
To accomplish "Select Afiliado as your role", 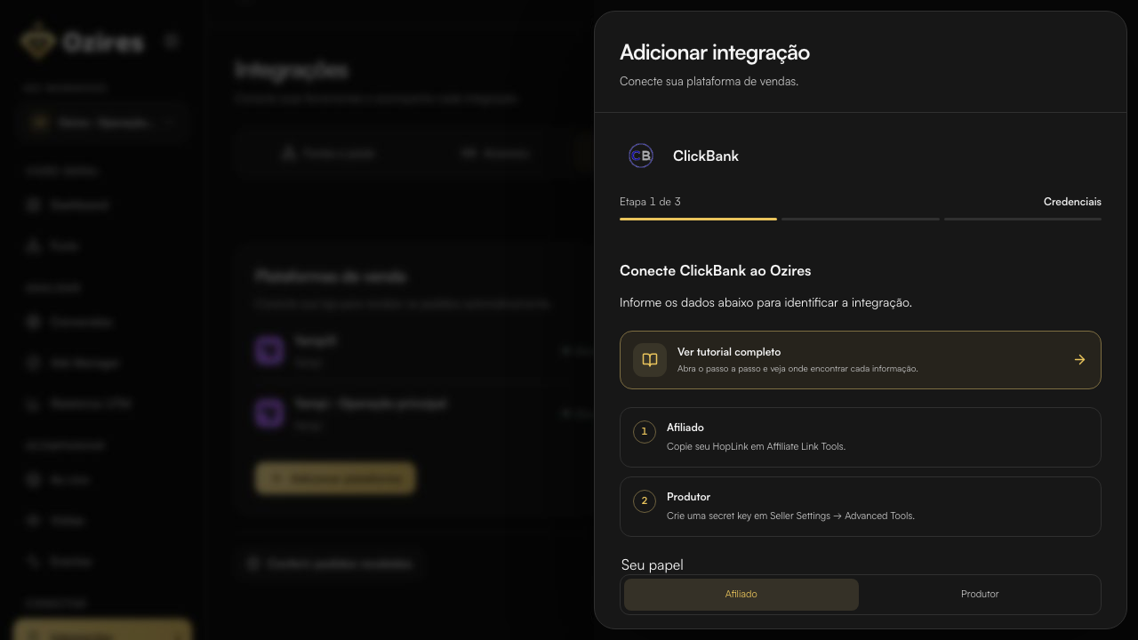I will (741, 594).
